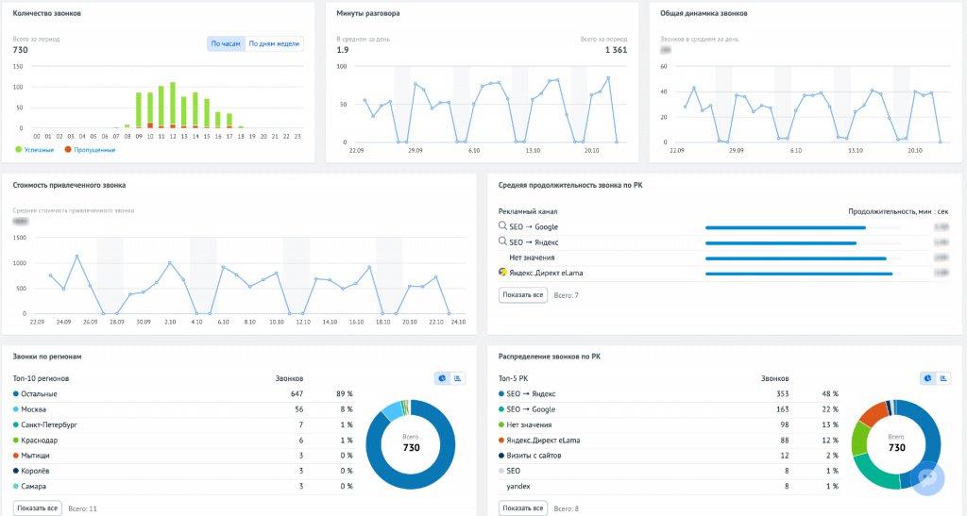Image resolution: width=967 pixels, height=516 pixels.
Task: Select Санкт-Петербург row in regions list
Action: pyautogui.click(x=183, y=424)
